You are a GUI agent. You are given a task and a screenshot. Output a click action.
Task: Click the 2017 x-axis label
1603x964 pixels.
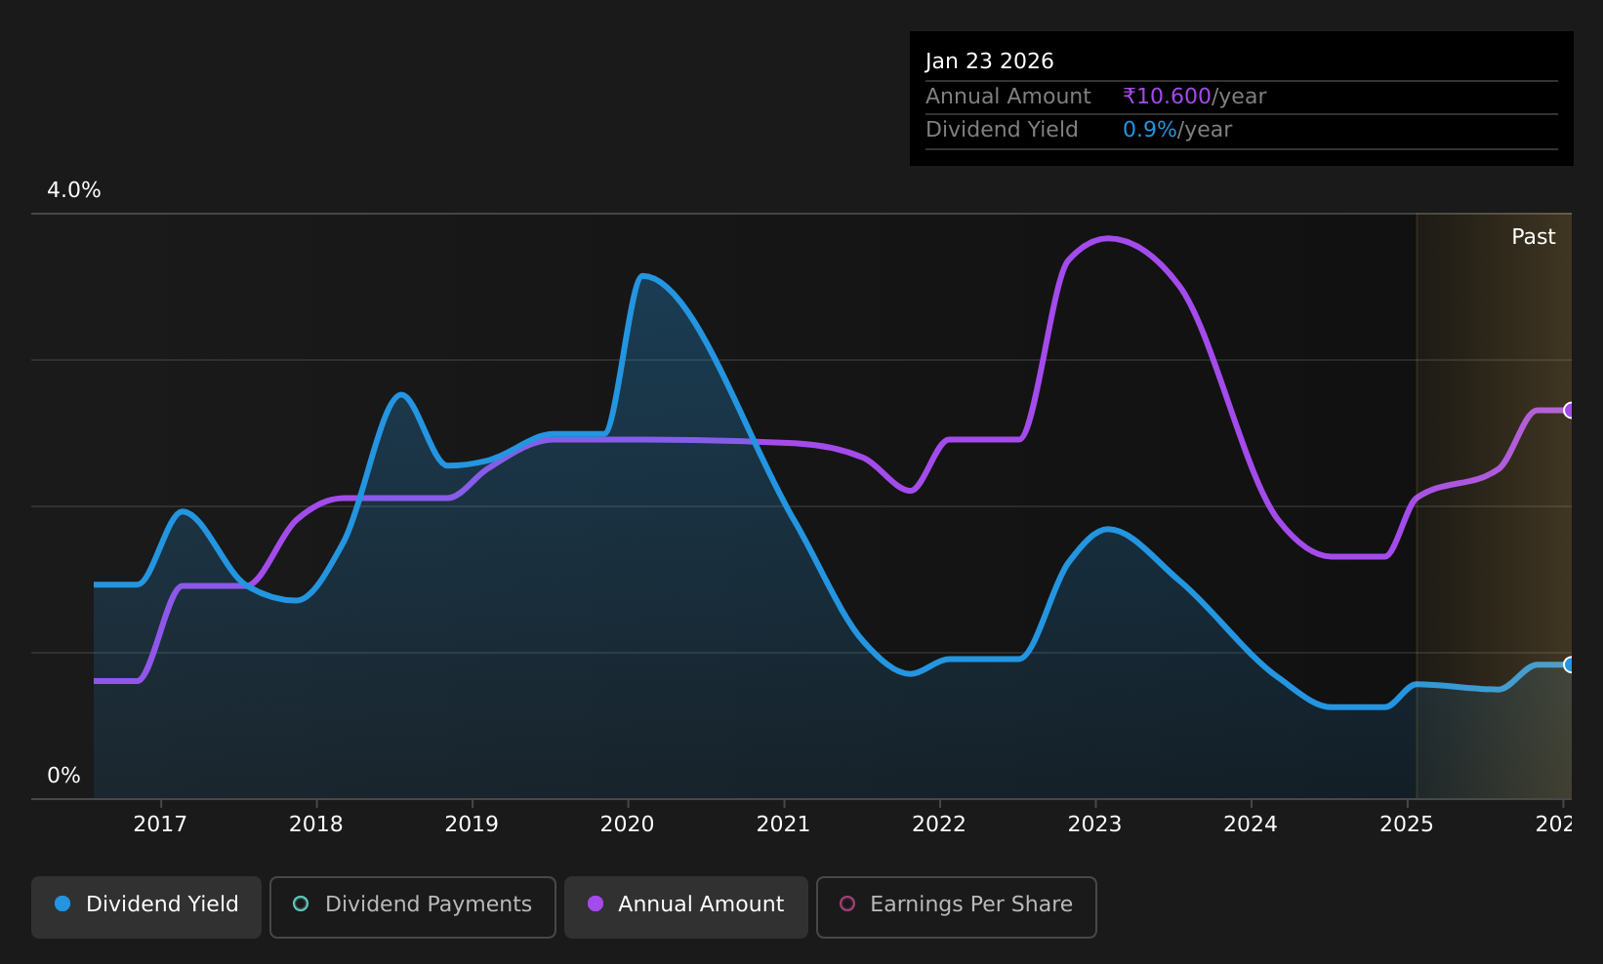(x=160, y=824)
